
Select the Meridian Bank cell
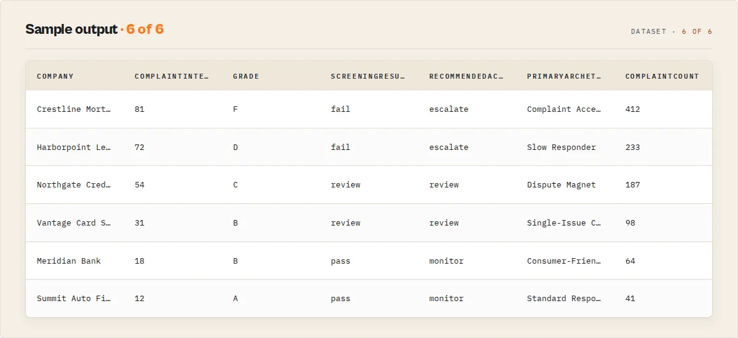click(x=69, y=261)
